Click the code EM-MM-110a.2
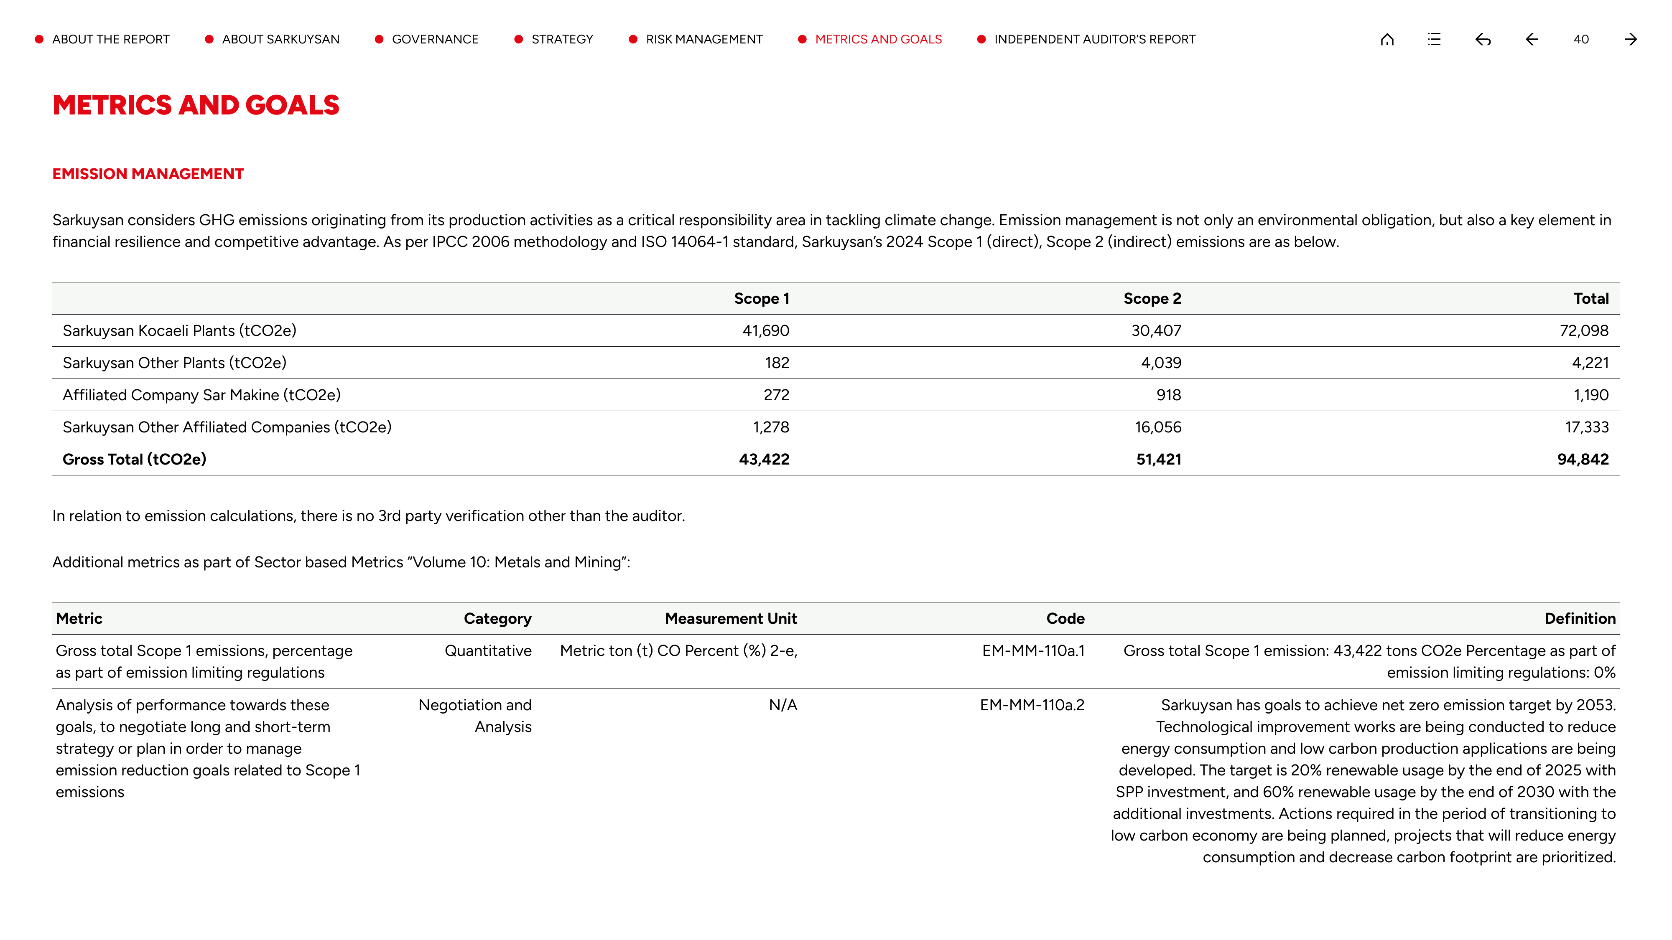The height and width of the screenshot is (940, 1672). (x=1032, y=705)
